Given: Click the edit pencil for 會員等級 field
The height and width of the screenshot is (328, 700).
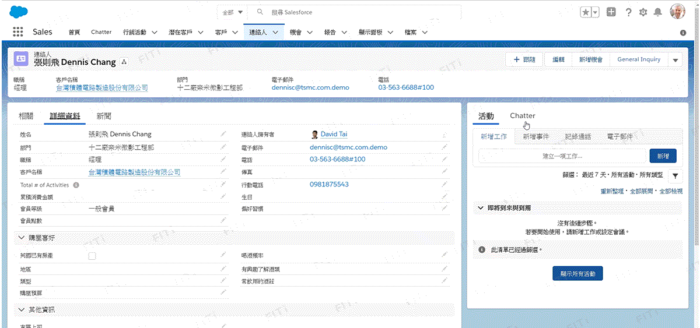Looking at the screenshot, I should tap(223, 209).
